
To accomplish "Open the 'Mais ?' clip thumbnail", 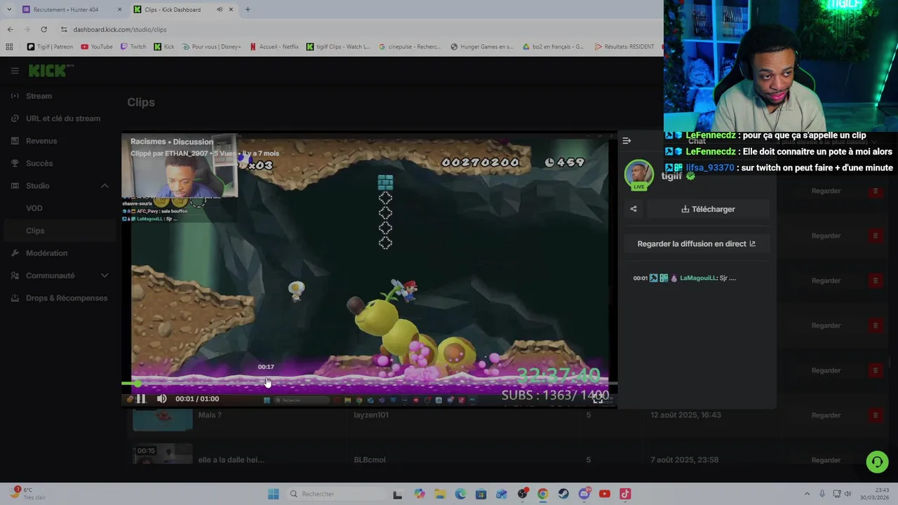I will tap(163, 419).
